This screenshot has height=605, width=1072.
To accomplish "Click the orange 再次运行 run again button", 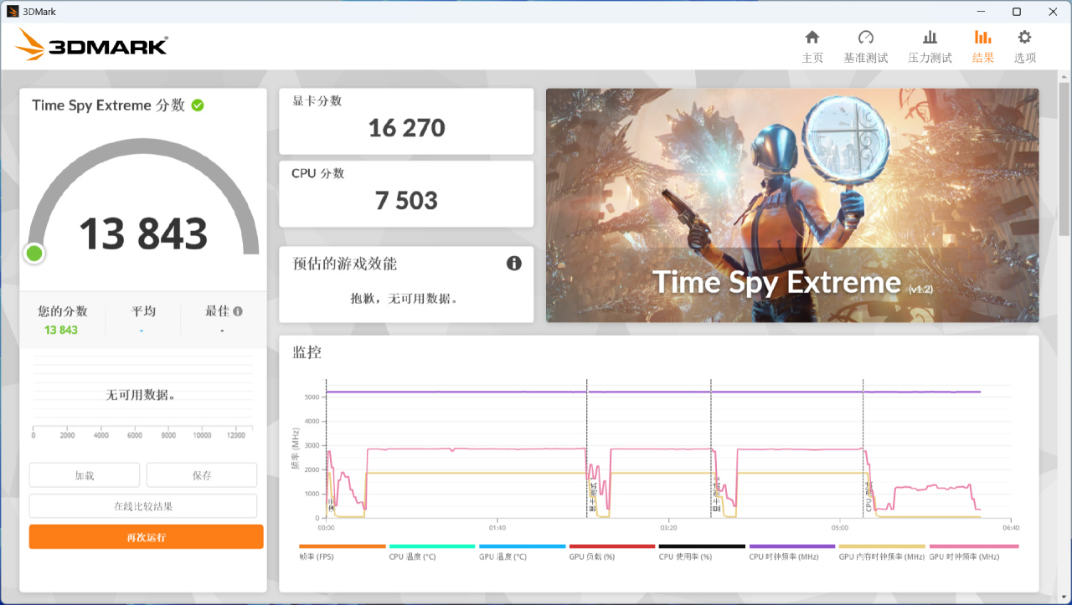I will coord(146,537).
